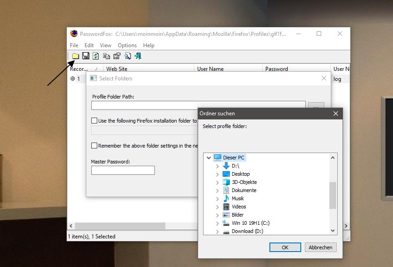Close the Select Folders dialog

(324, 78)
